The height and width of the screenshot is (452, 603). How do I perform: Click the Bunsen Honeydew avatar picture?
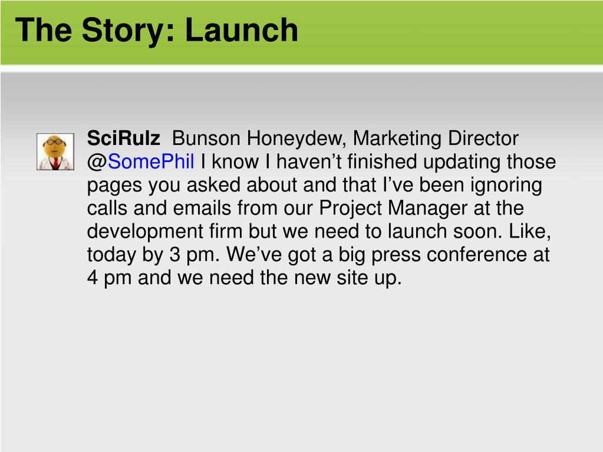click(x=55, y=151)
